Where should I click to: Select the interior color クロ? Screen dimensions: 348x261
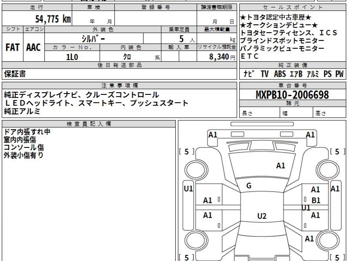click(127, 57)
